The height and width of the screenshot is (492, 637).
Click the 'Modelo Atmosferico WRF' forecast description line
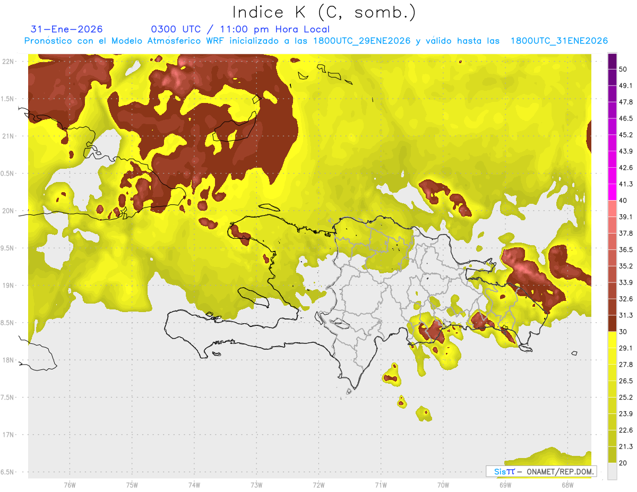pos(316,41)
